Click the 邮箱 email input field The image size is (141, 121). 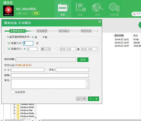[50, 75]
